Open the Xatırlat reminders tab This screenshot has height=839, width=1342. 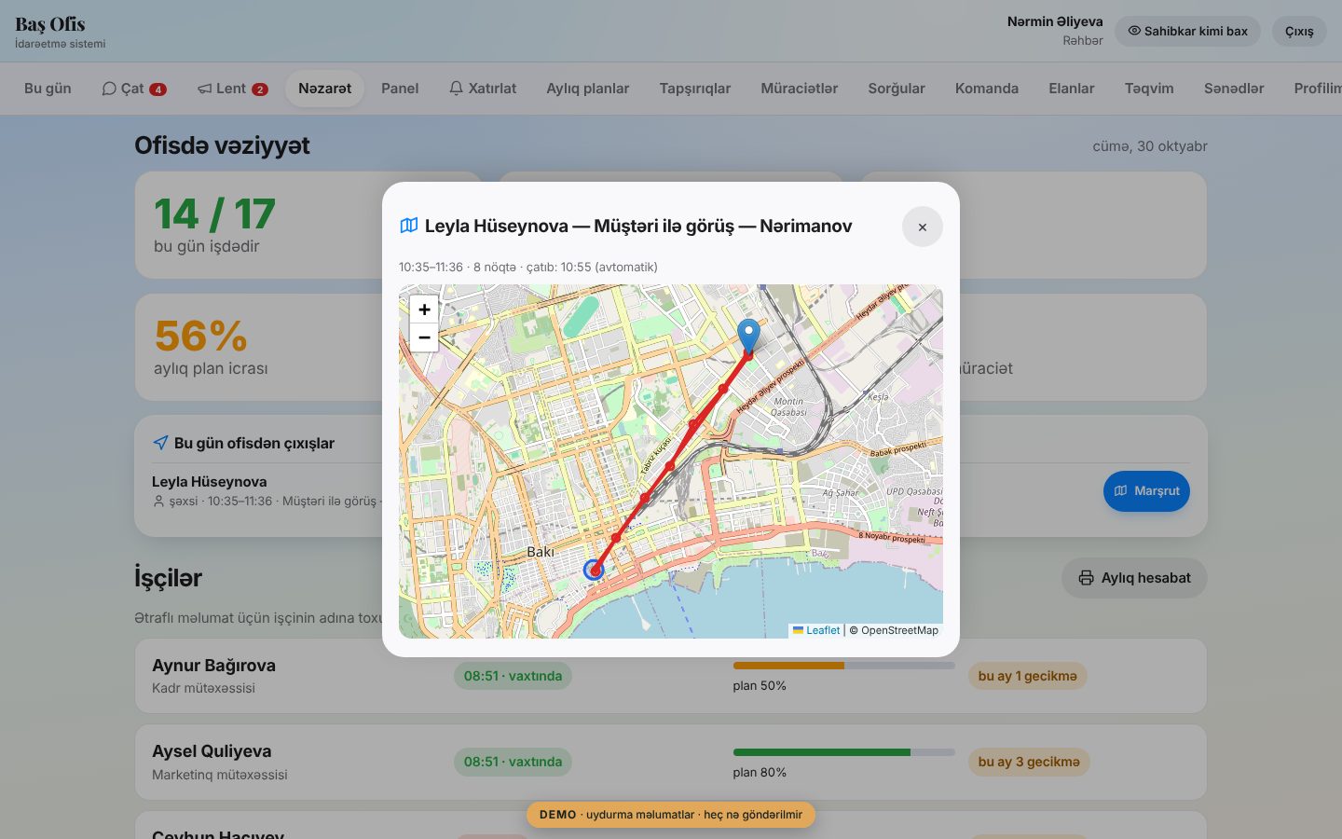tap(483, 89)
